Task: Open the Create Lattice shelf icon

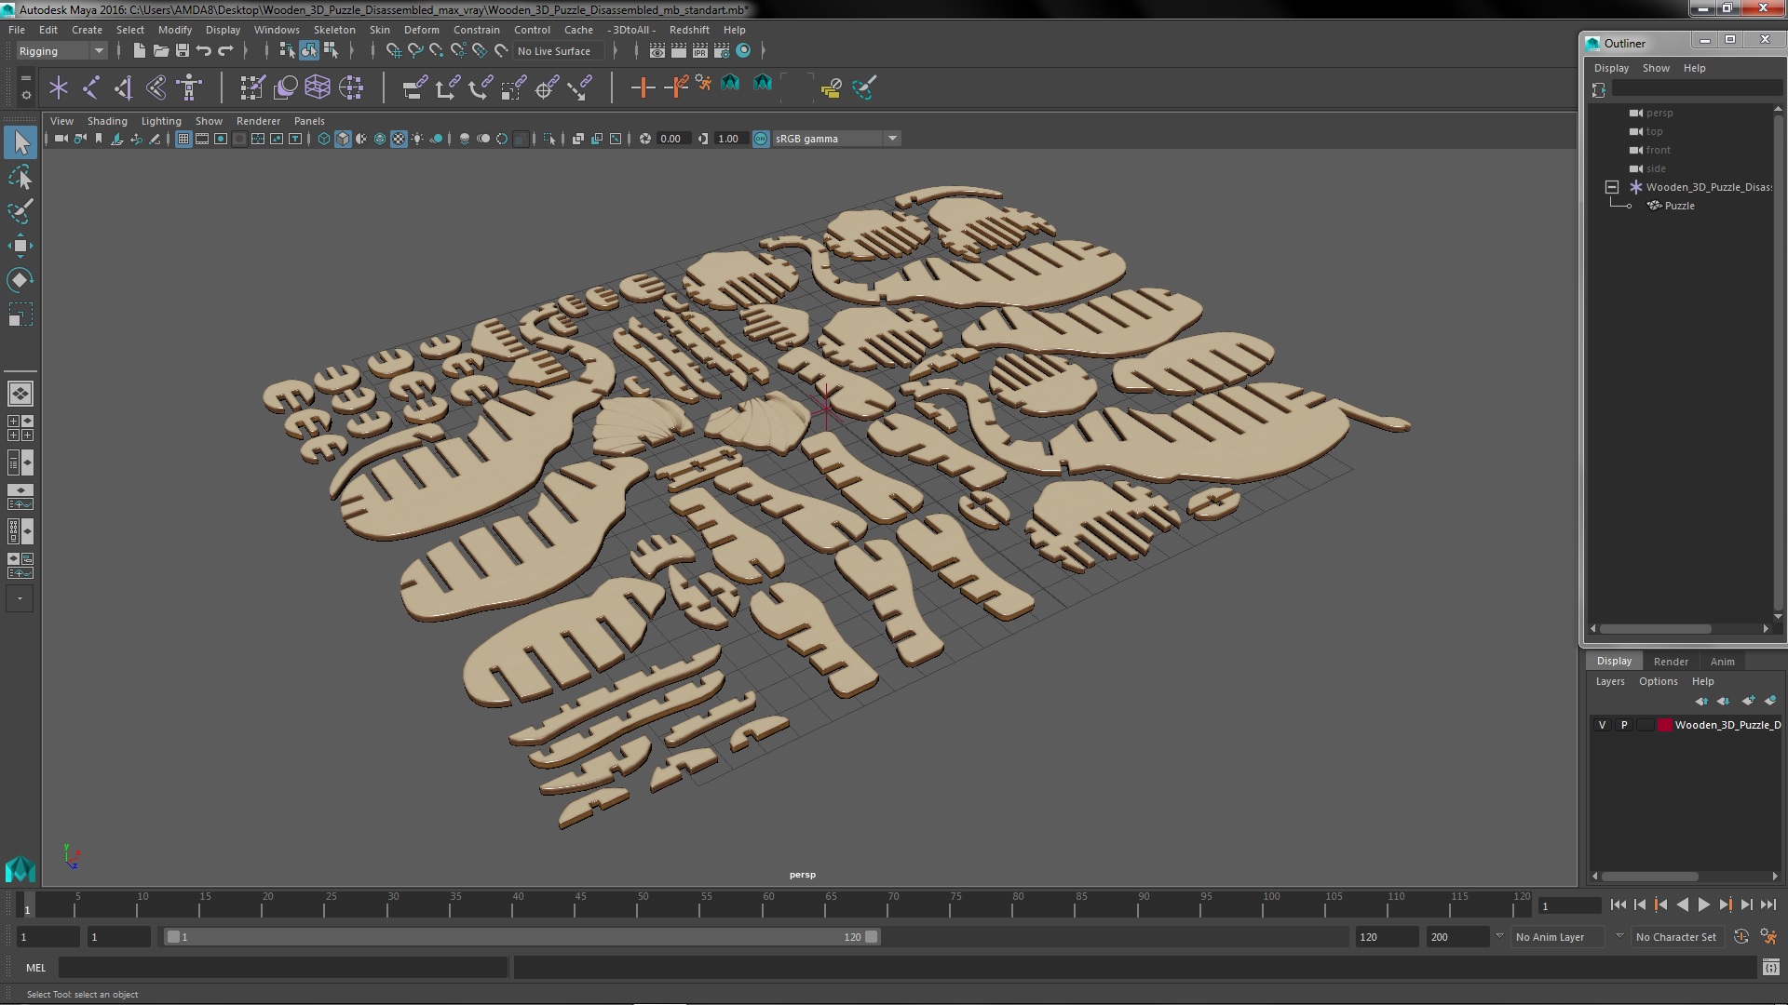Action: (x=318, y=87)
